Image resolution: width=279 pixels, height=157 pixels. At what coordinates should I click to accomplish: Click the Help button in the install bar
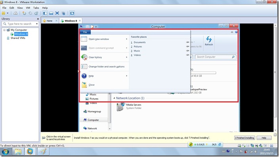[264, 138]
